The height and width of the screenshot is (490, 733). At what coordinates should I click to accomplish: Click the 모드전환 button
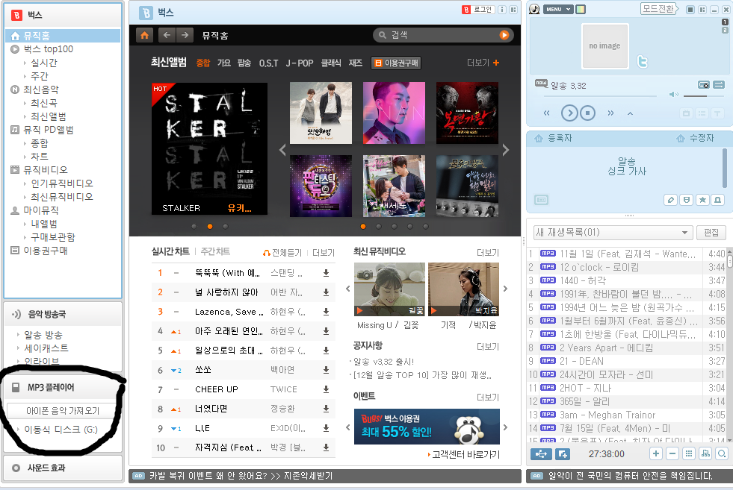click(659, 9)
